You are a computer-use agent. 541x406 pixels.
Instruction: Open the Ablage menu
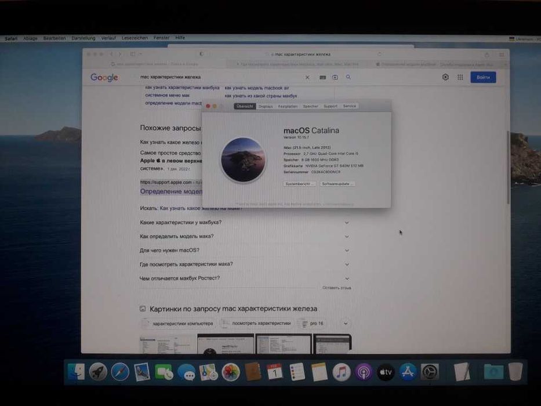30,38
